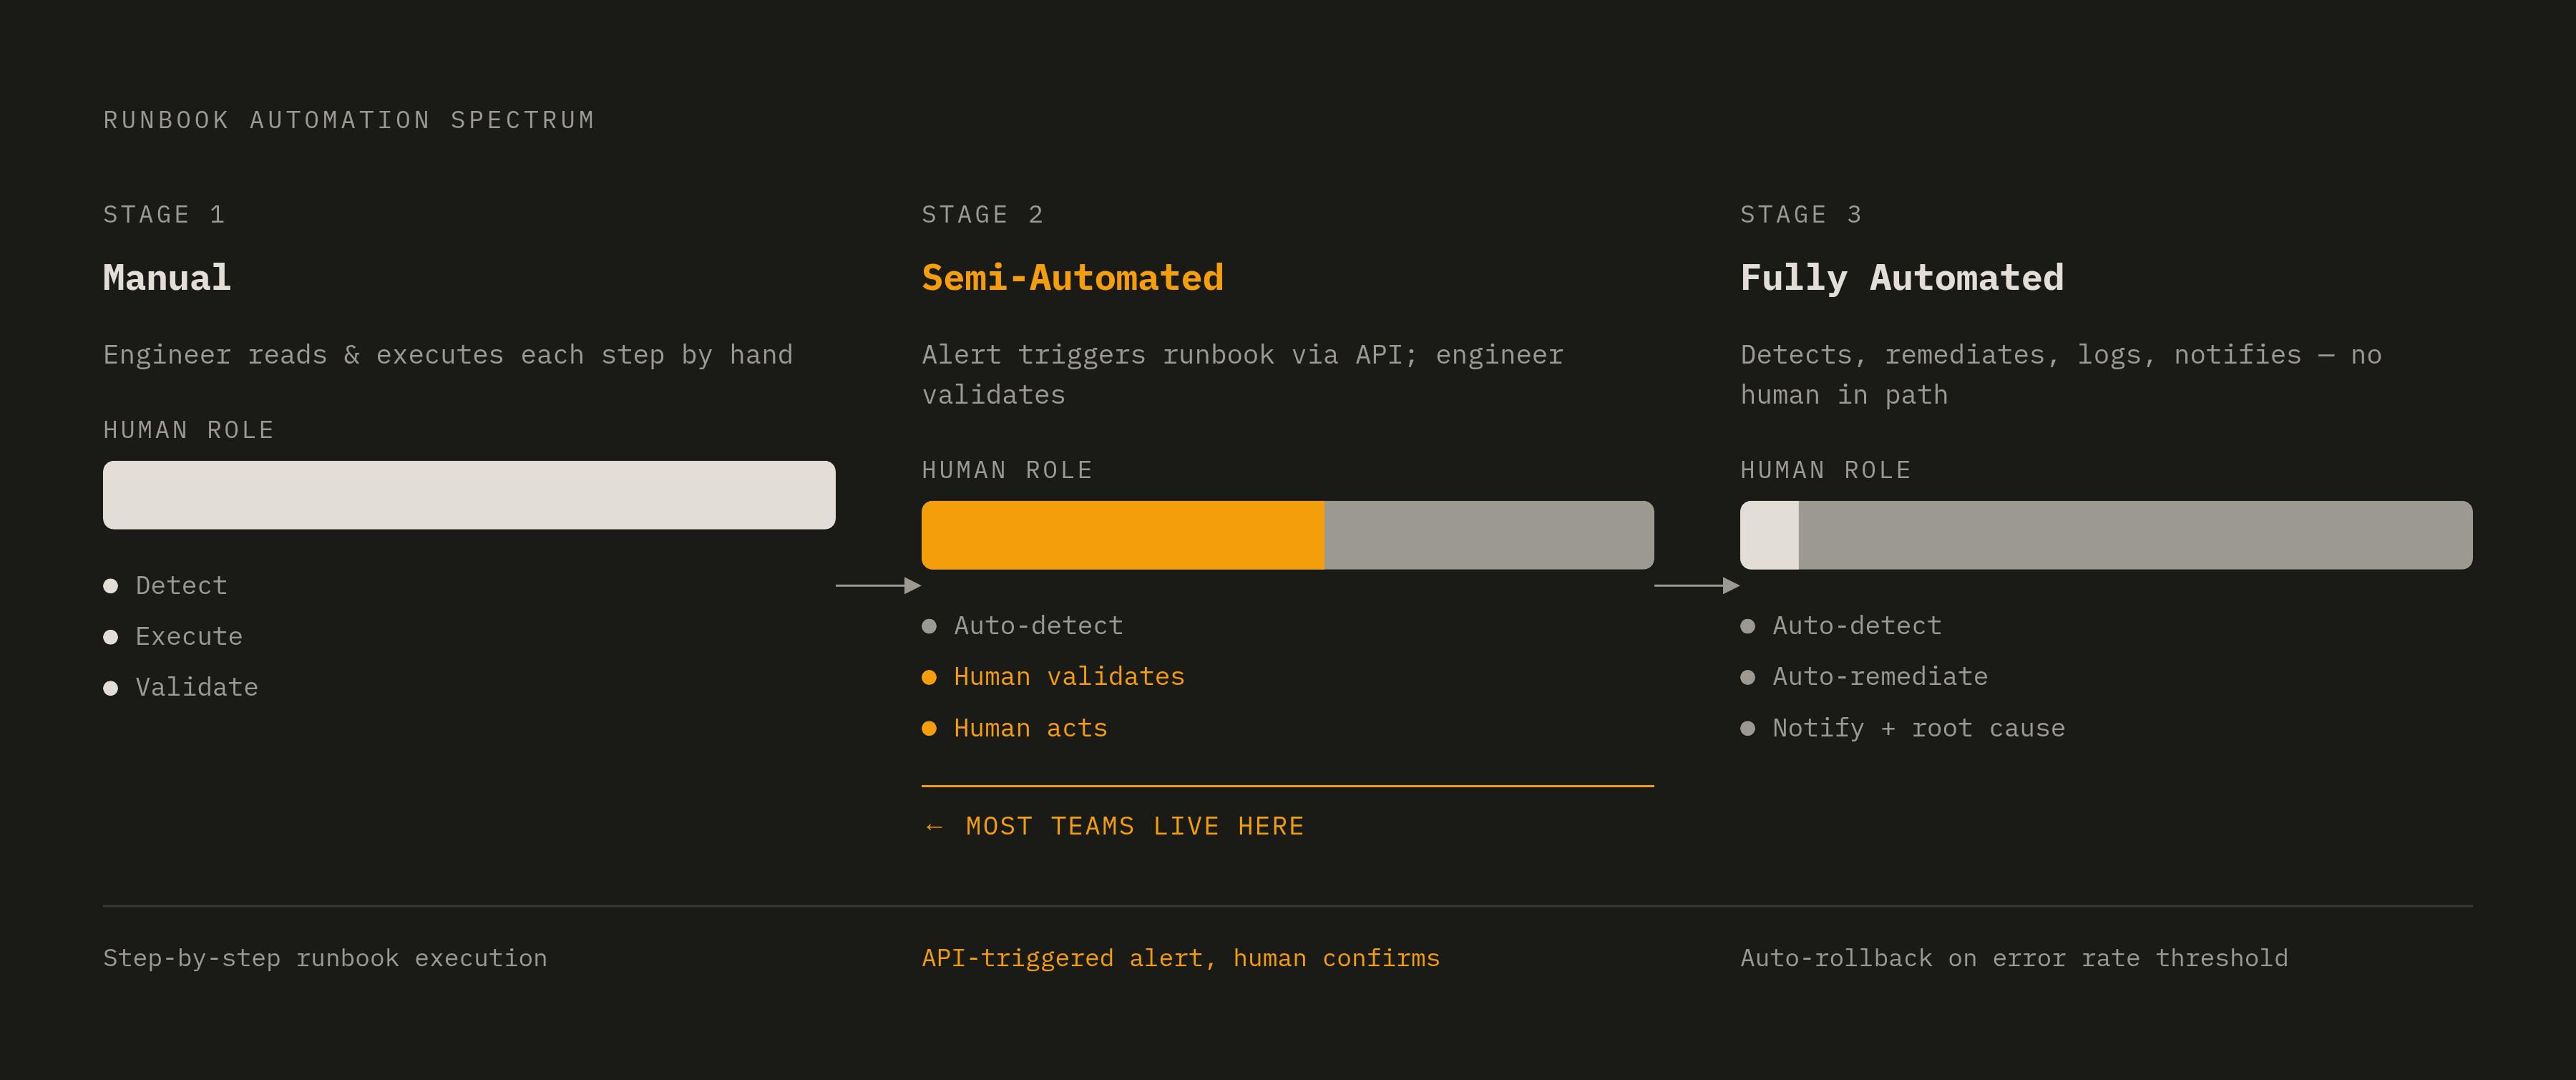Viewport: 2576px width, 1080px height.
Task: Click gray segment of Semi-Automated role bar
Action: [x=1489, y=535]
